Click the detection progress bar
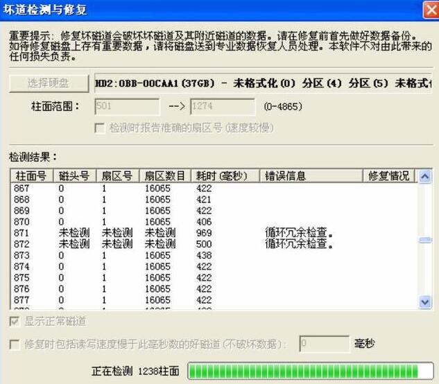 [x=311, y=371]
